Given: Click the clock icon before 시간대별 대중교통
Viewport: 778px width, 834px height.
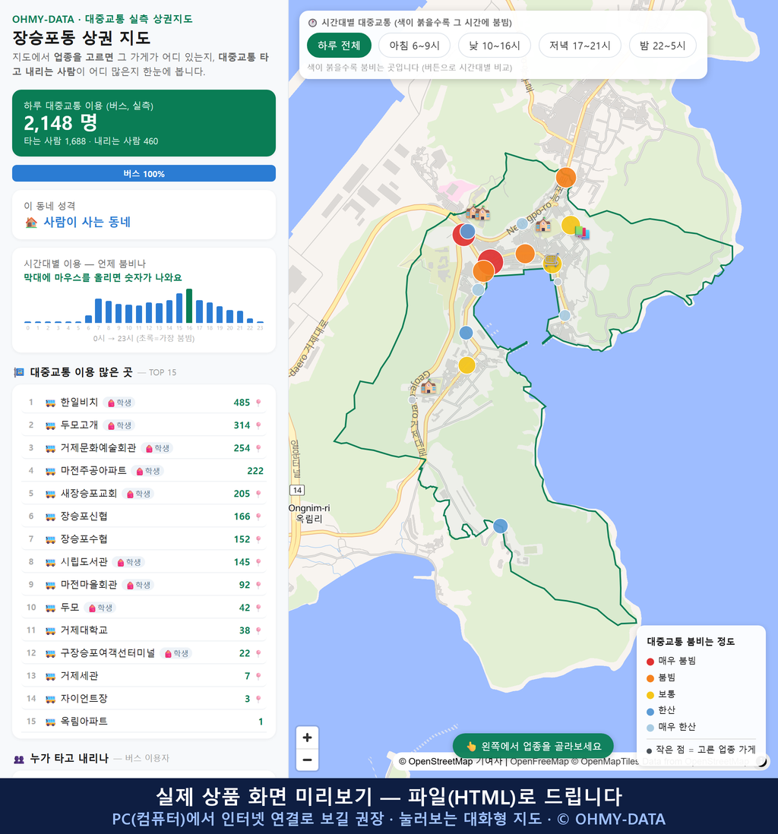Looking at the screenshot, I should click(x=313, y=23).
